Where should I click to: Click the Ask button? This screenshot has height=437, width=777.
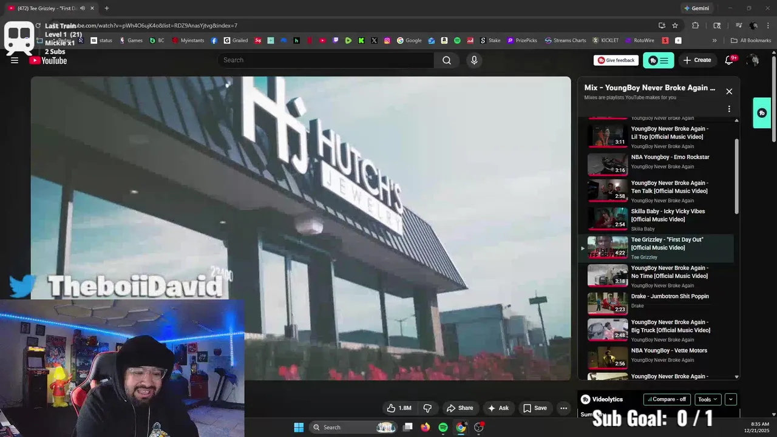click(x=498, y=408)
